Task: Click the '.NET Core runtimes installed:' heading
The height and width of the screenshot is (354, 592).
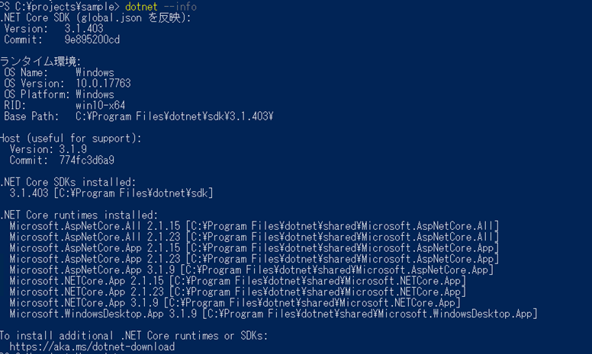Action: [79, 215]
